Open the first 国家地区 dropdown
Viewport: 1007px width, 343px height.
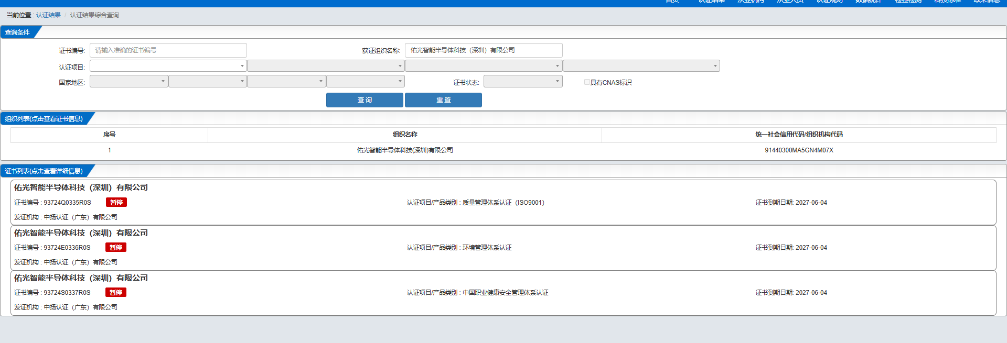click(128, 81)
